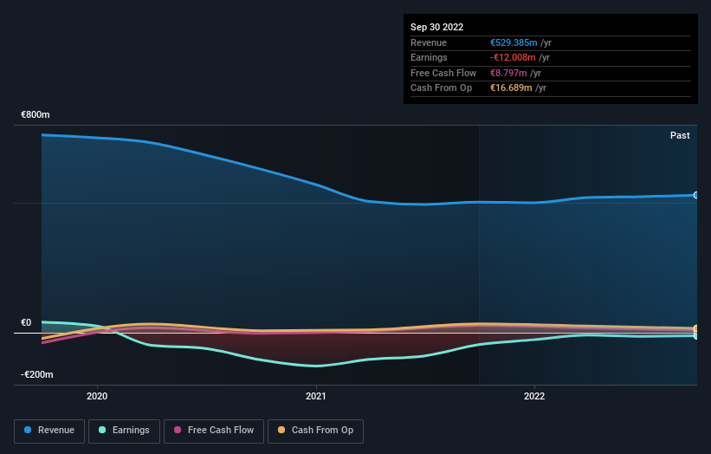Click the €16.689m cash from op value
711x454 pixels.
click(511, 88)
